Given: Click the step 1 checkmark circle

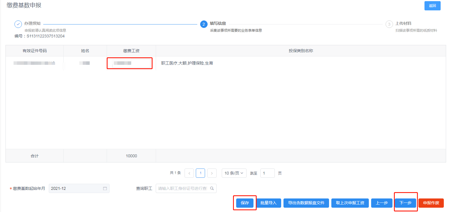Looking at the screenshot, I should coord(18,24).
